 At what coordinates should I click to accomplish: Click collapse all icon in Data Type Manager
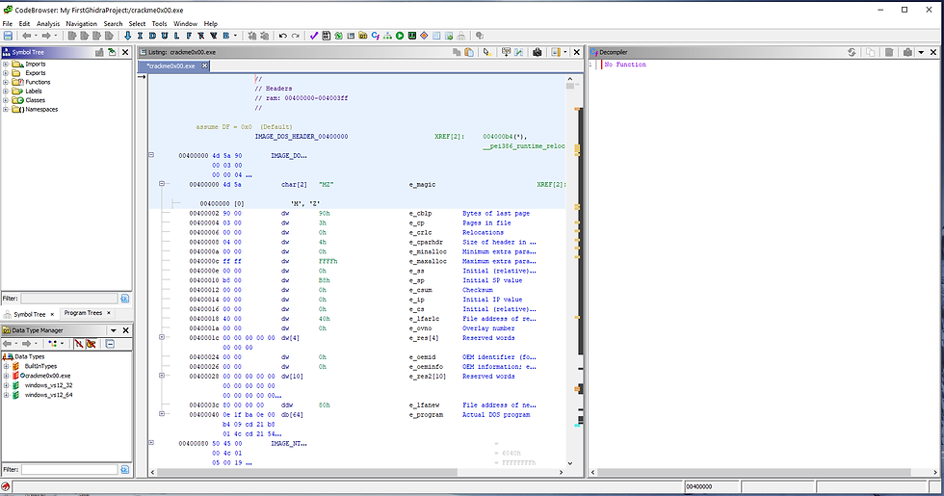pyautogui.click(x=110, y=344)
